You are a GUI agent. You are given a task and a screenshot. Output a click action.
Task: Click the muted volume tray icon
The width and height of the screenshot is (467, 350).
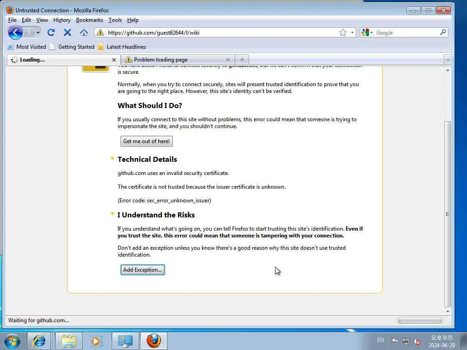pos(417,341)
